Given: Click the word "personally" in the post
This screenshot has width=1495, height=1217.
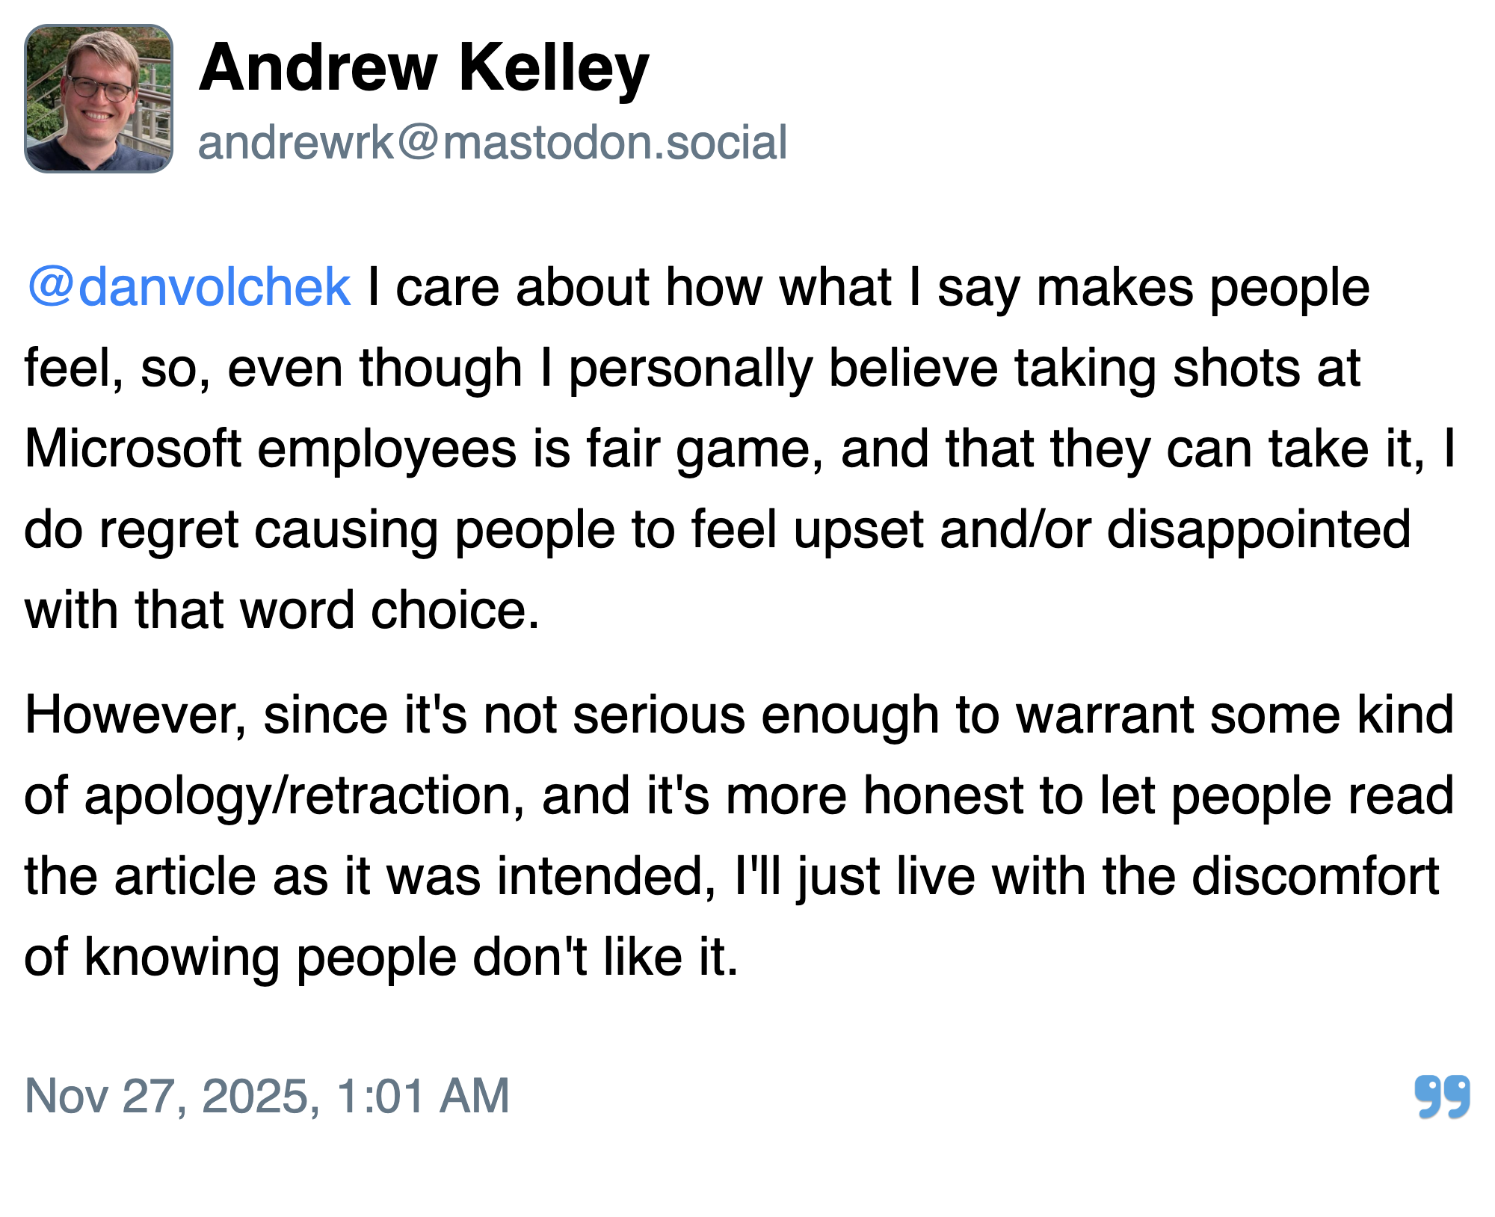Looking at the screenshot, I should coord(690,368).
